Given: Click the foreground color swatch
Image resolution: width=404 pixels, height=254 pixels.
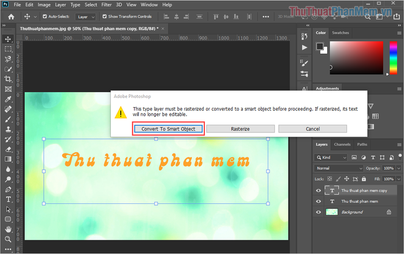Looking at the screenshot, I should 320,47.
